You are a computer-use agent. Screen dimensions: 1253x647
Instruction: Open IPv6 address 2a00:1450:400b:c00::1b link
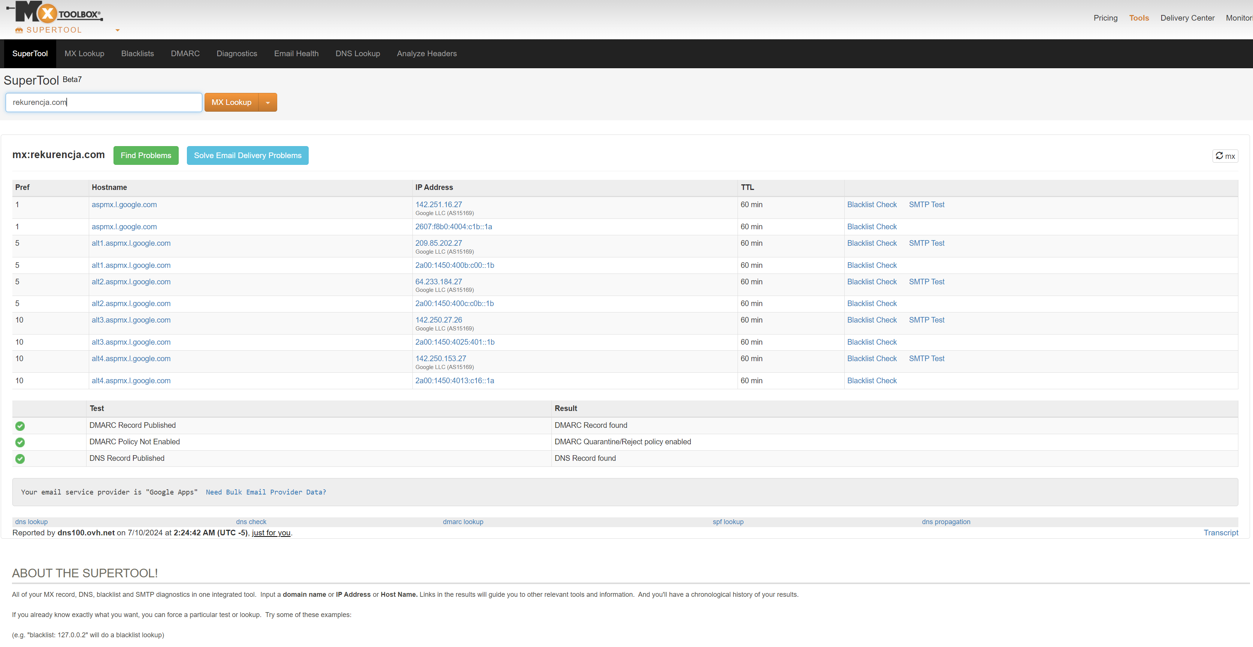[454, 266]
